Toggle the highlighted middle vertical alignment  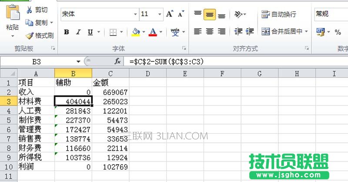(210, 14)
